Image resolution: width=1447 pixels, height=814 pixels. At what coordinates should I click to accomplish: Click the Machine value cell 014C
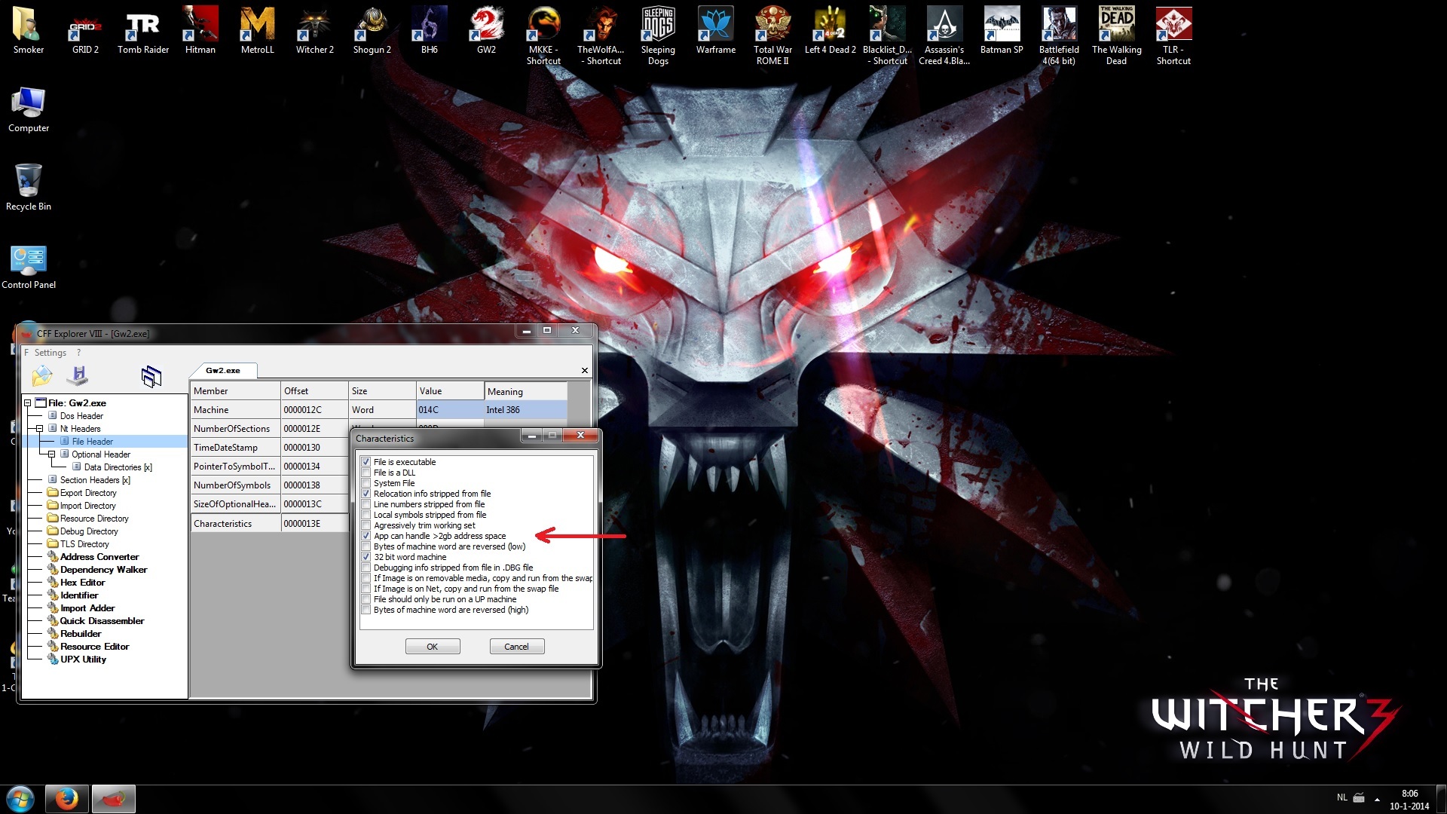point(450,410)
